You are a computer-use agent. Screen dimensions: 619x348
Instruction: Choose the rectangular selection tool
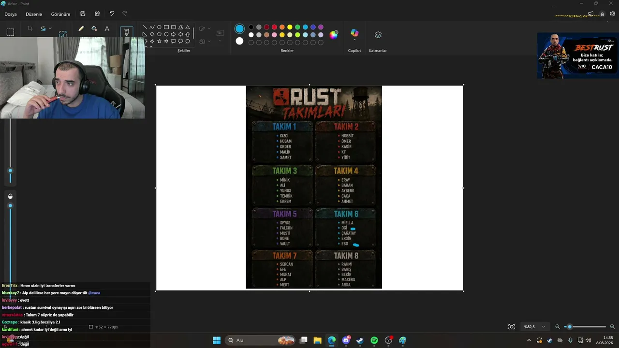click(10, 32)
